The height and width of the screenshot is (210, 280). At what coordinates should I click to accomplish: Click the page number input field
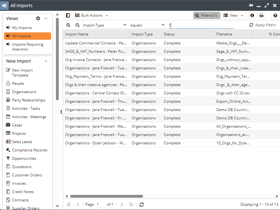(x=101, y=204)
